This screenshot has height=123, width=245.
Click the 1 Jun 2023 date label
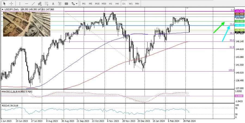[x=6, y=121]
